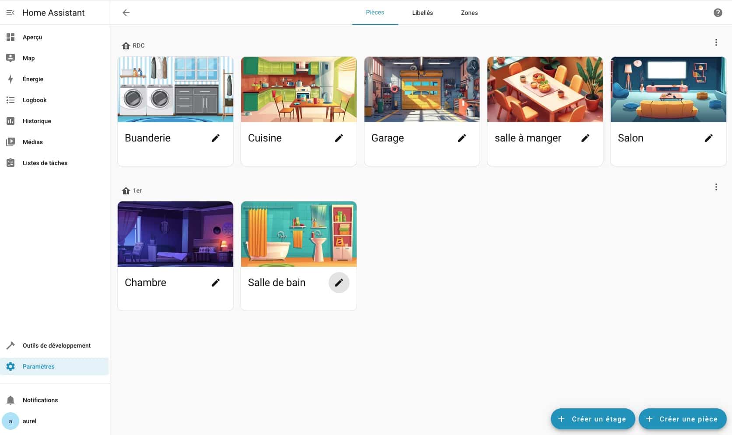Viewport: 732px width, 435px height.
Task: Click the 1er floor home icon
Action: [x=126, y=191]
